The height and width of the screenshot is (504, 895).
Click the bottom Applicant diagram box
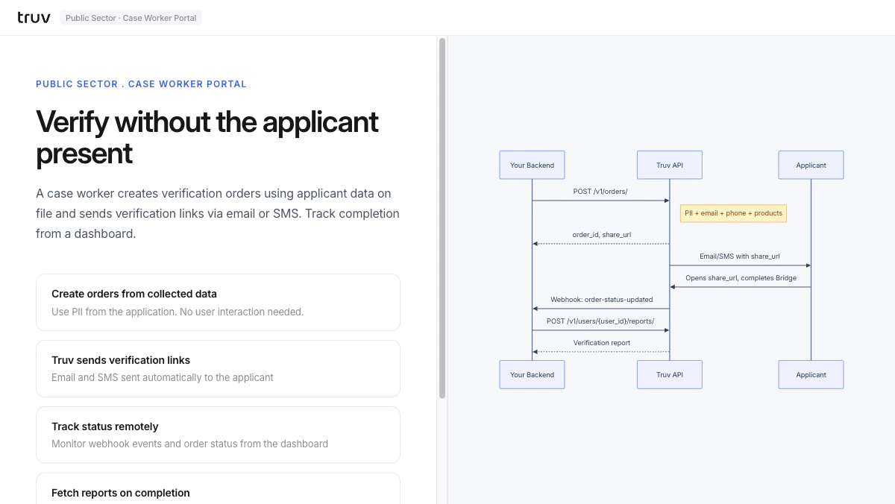811,375
